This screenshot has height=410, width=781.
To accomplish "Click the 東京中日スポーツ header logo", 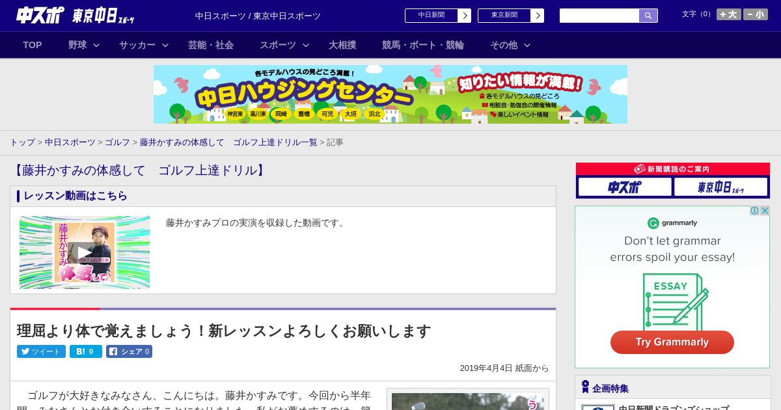I will [x=103, y=16].
